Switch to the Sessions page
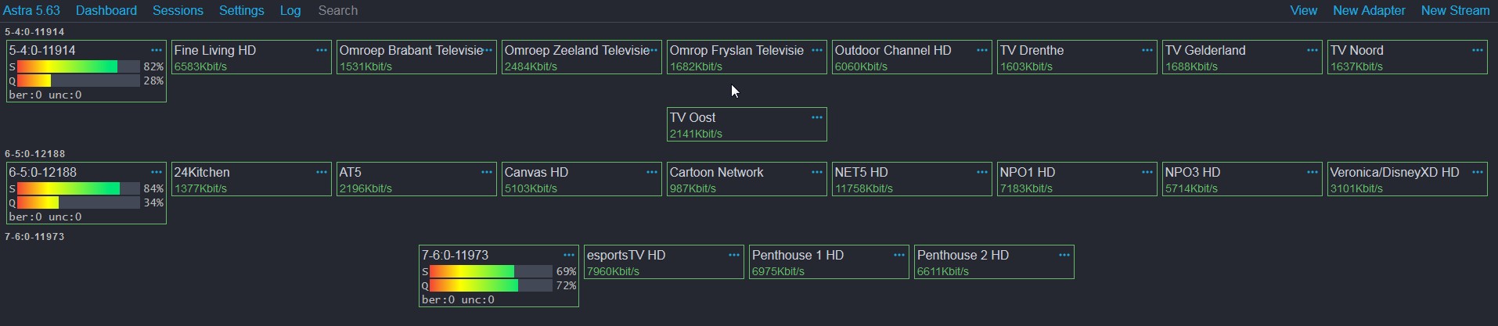Image resolution: width=1498 pixels, height=326 pixels. pos(178,10)
